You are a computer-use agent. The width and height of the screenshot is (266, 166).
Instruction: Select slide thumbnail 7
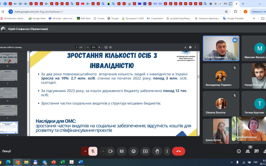coord(9,110)
